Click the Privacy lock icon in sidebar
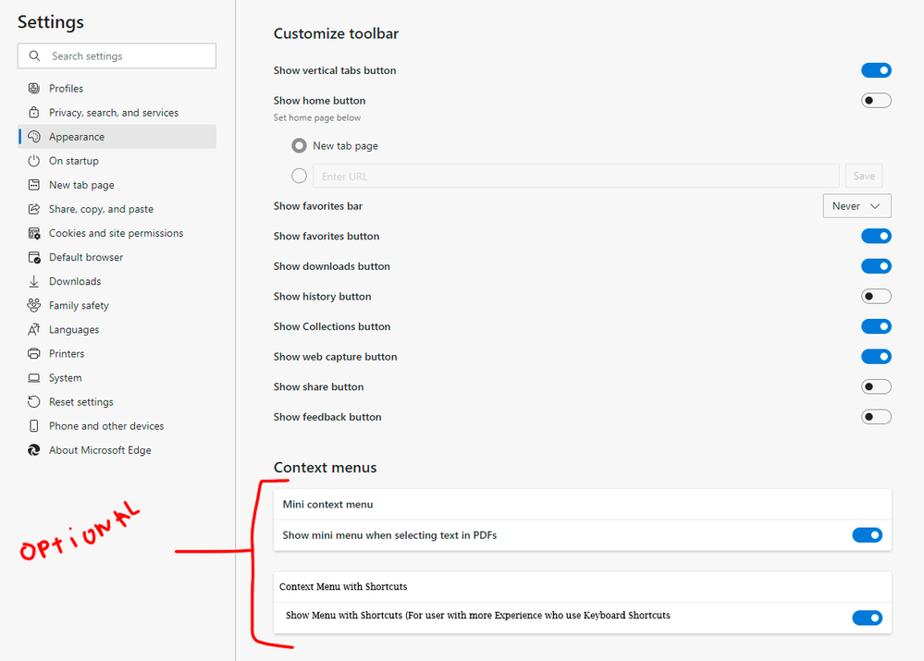 tap(34, 113)
